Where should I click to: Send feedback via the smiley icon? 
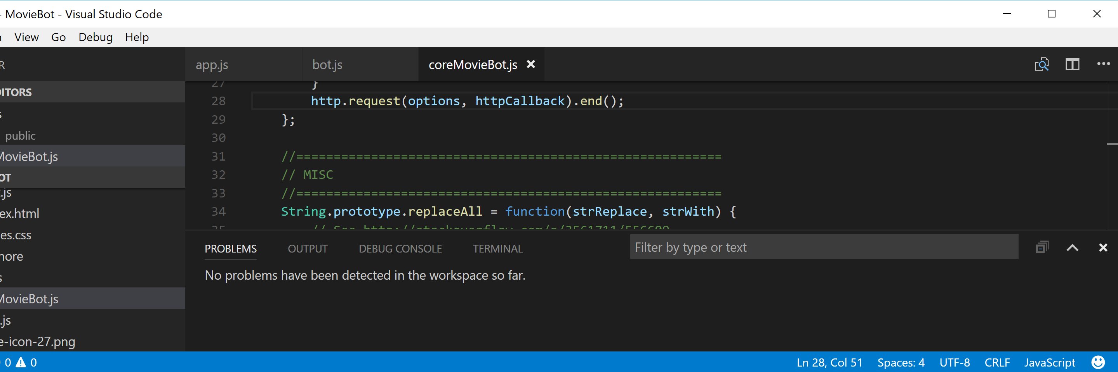(x=1098, y=362)
